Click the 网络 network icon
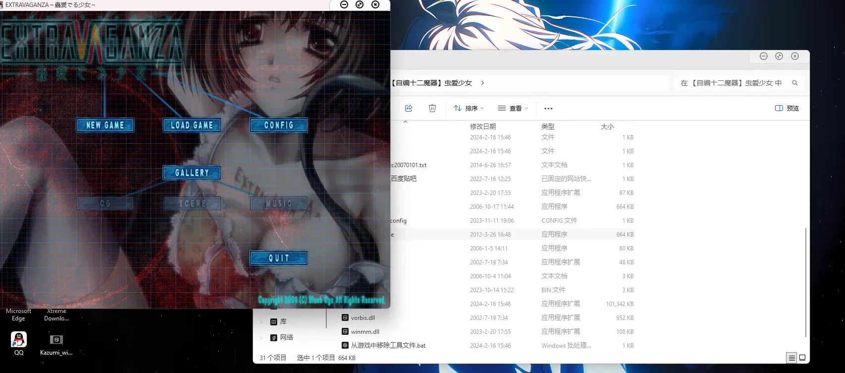 (274, 338)
